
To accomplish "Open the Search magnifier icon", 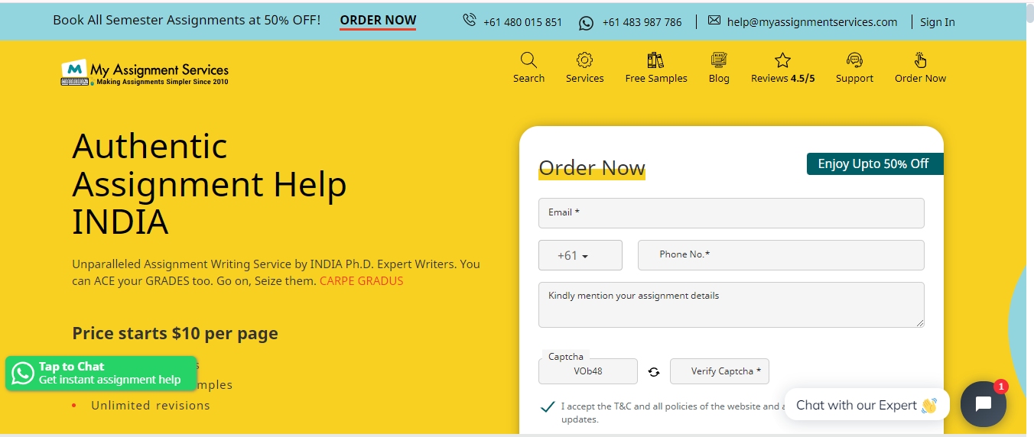I will click(x=528, y=60).
